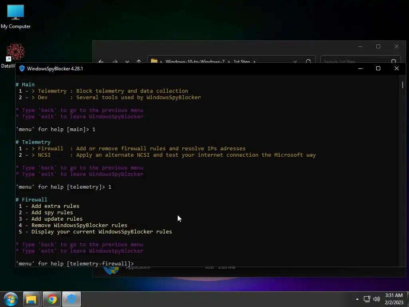
Task: Launch Google Chrome from the taskbar
Action: tap(52, 299)
